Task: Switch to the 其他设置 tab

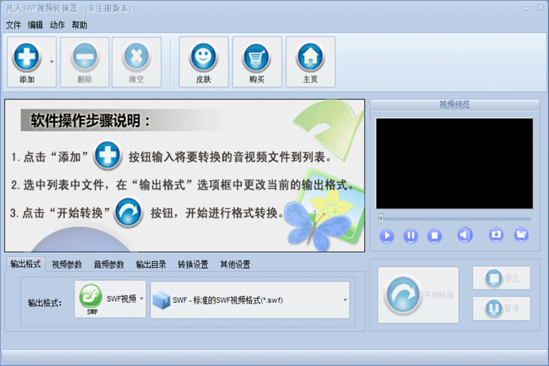Action: pyautogui.click(x=235, y=265)
